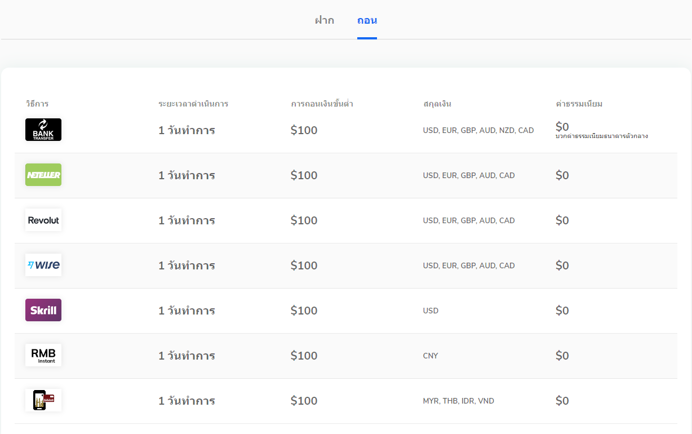Click the RMB Instant logo
The height and width of the screenshot is (434, 692).
(x=43, y=355)
